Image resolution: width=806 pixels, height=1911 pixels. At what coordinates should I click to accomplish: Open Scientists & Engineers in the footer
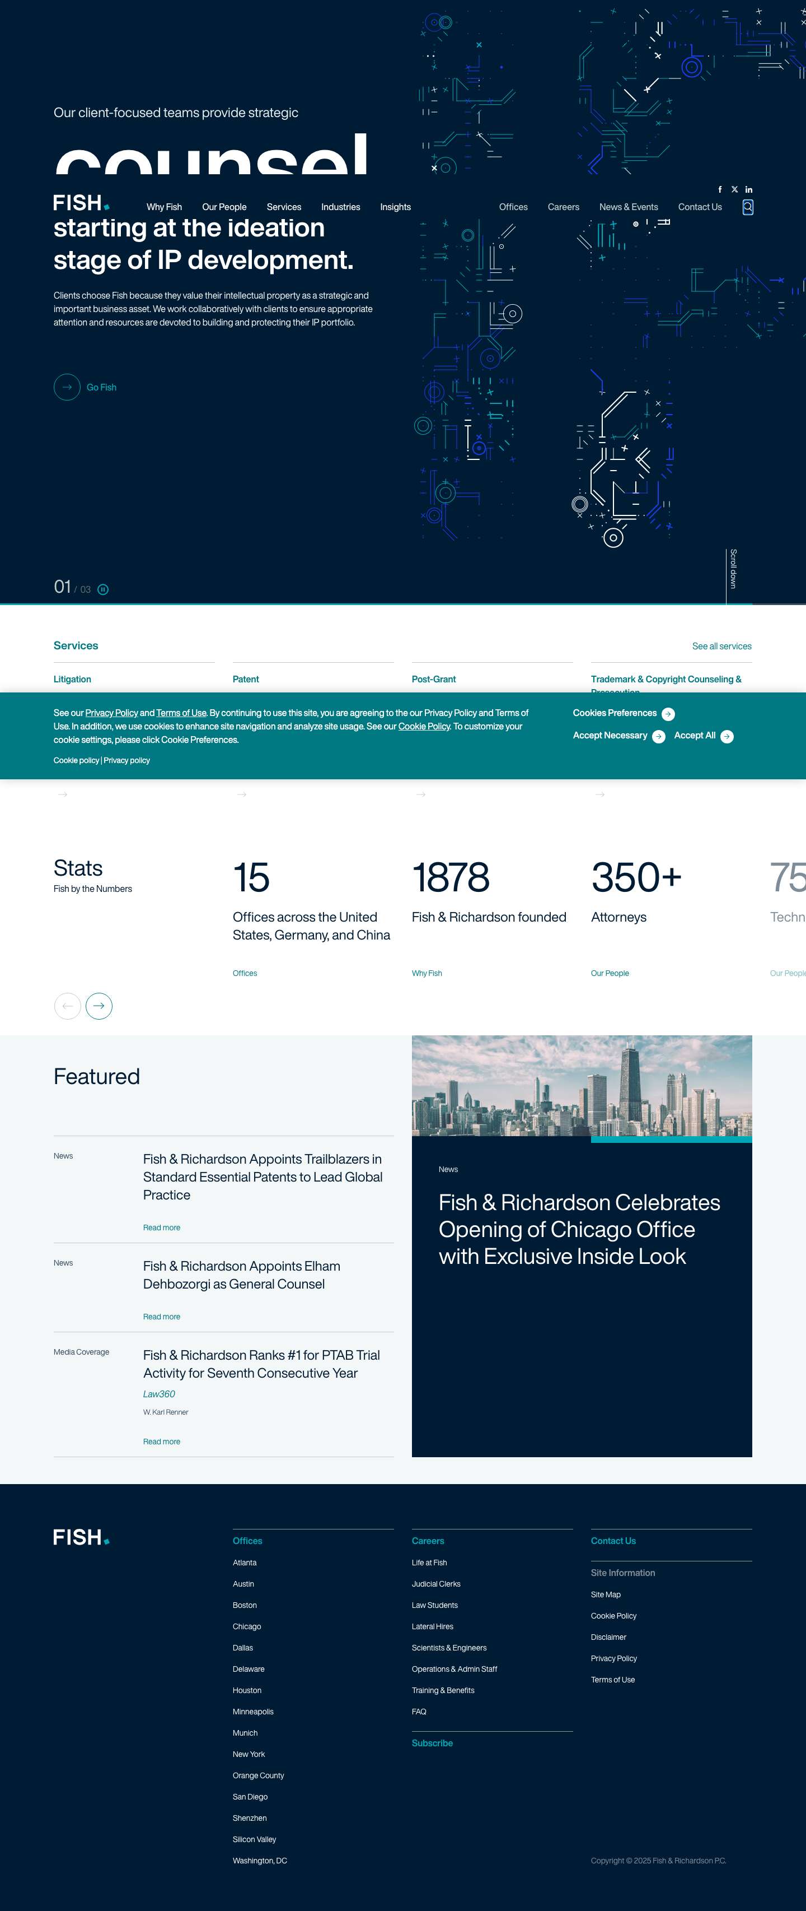(x=449, y=1648)
